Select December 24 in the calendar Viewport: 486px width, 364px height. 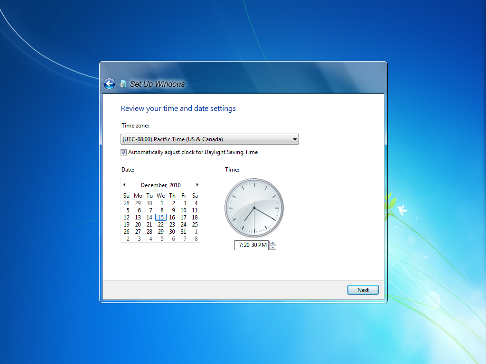tap(184, 225)
